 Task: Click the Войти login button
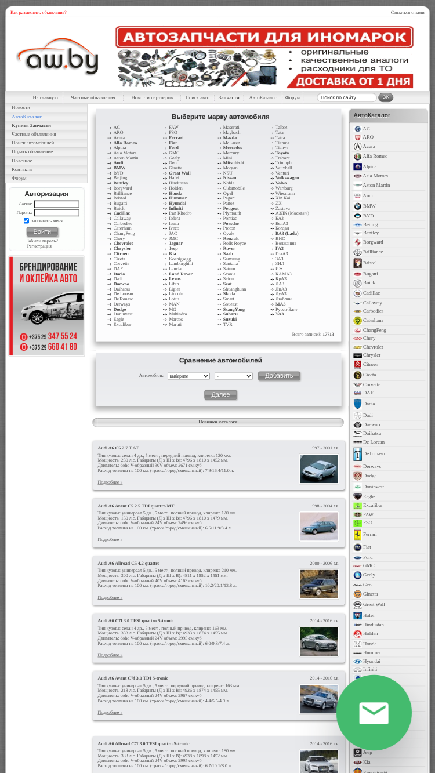(42, 232)
